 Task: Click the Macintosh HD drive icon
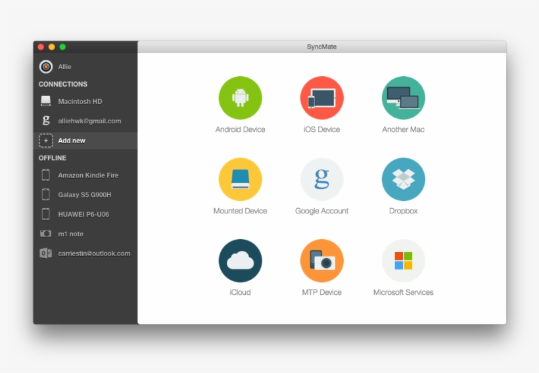[46, 101]
